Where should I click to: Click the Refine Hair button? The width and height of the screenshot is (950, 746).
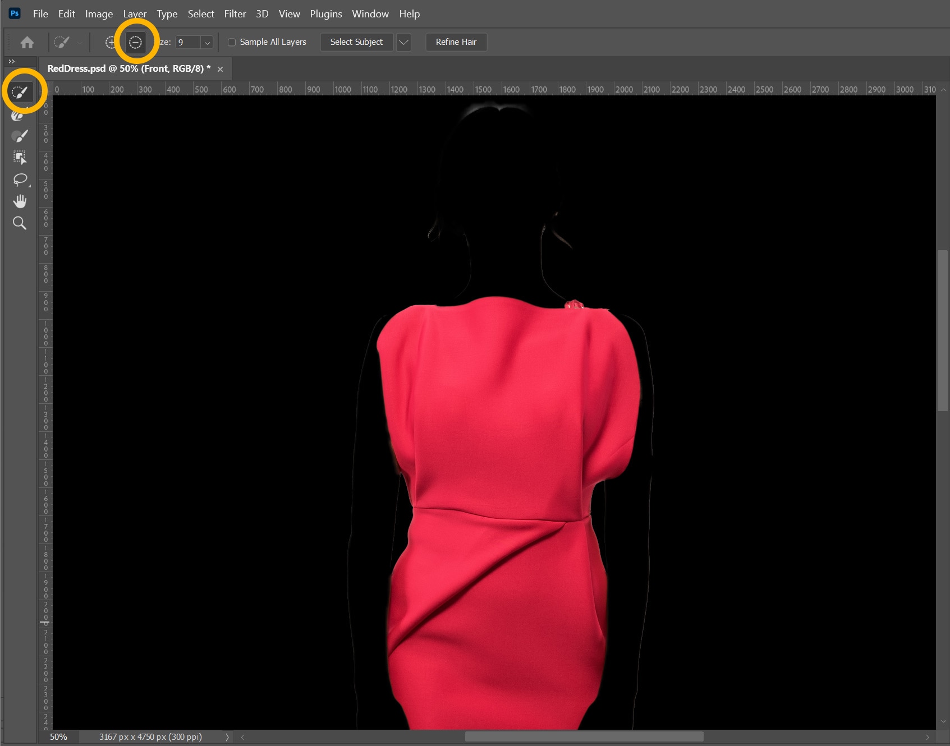tap(456, 42)
